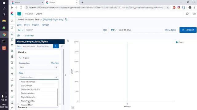
Task: Collapse the Y-axis metric section
Action: (20, 58)
